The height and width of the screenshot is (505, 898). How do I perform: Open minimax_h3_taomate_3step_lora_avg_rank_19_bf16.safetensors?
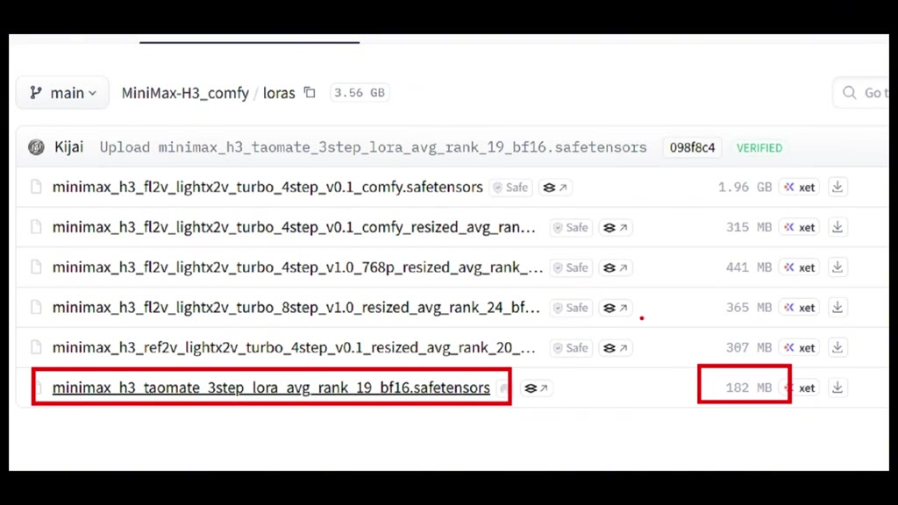pyautogui.click(x=271, y=388)
